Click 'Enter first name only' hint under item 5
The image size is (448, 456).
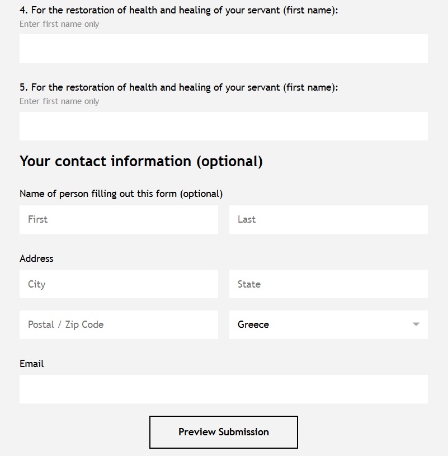tap(59, 101)
